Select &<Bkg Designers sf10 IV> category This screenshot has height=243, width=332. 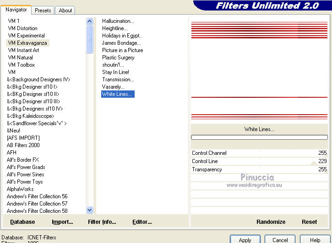[x=35, y=109]
